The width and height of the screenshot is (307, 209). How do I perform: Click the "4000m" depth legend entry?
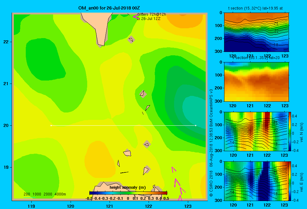[60, 194]
